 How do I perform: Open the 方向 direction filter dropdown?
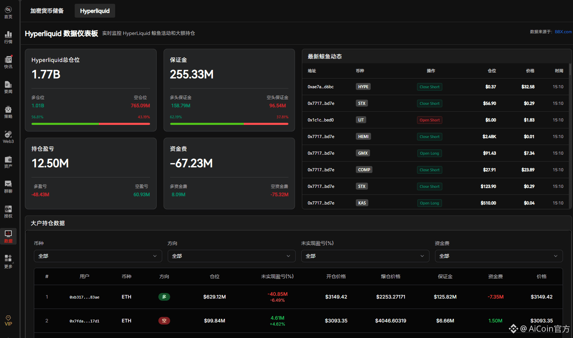tap(231, 256)
